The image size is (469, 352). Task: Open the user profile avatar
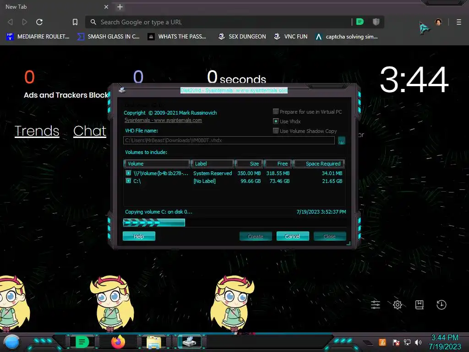[438, 22]
